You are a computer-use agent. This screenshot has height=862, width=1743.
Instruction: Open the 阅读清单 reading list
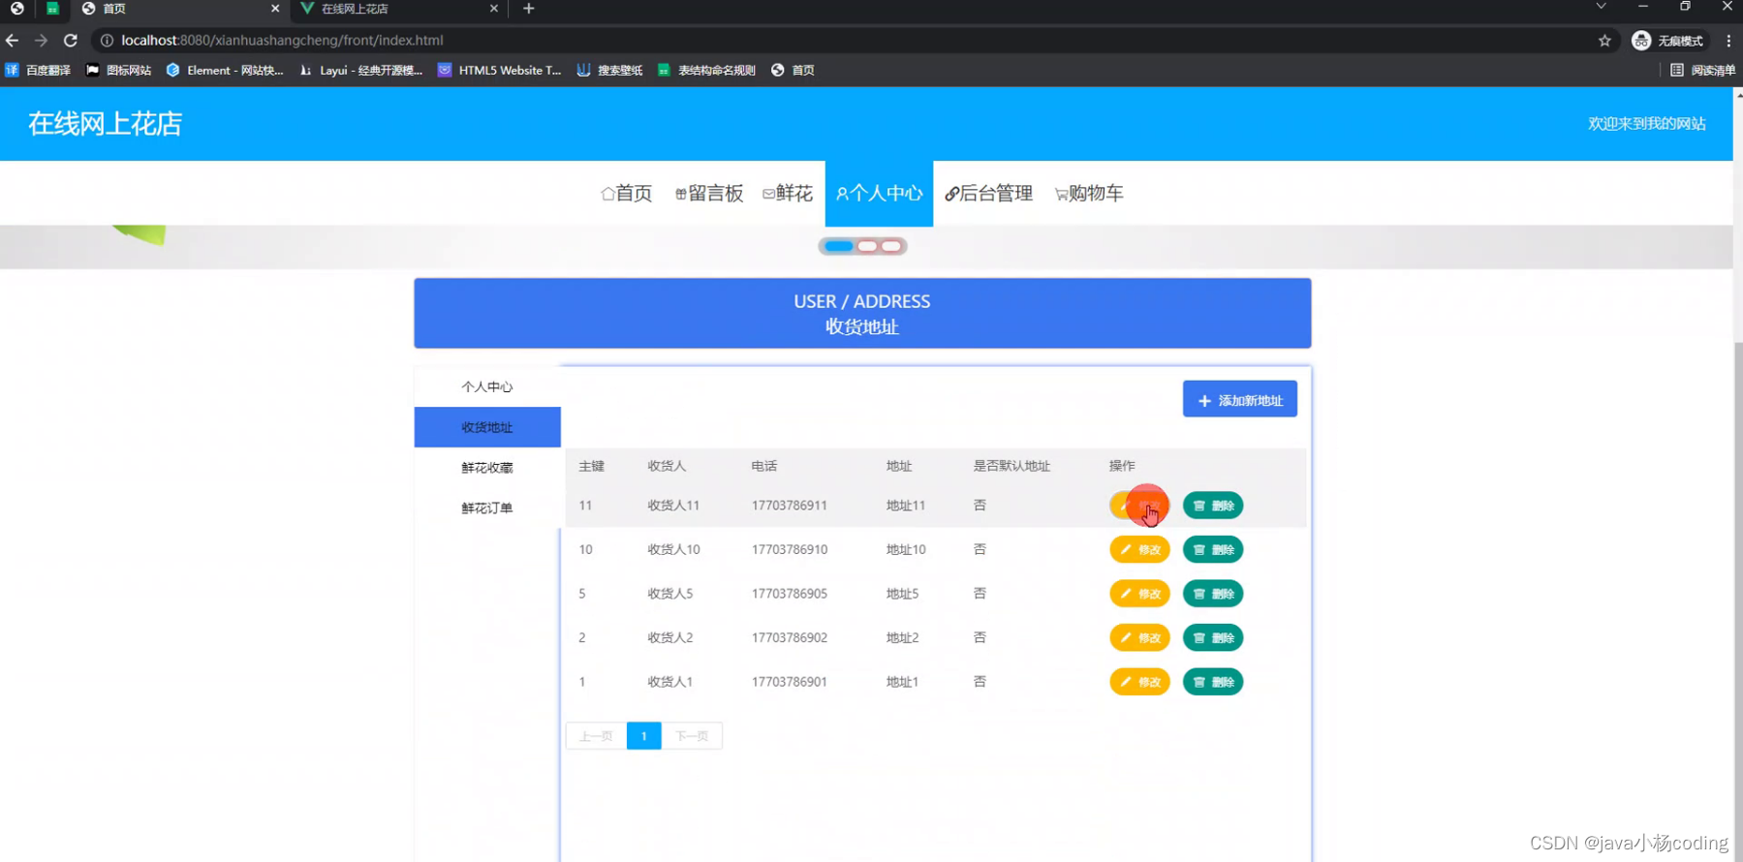pyautogui.click(x=1703, y=70)
